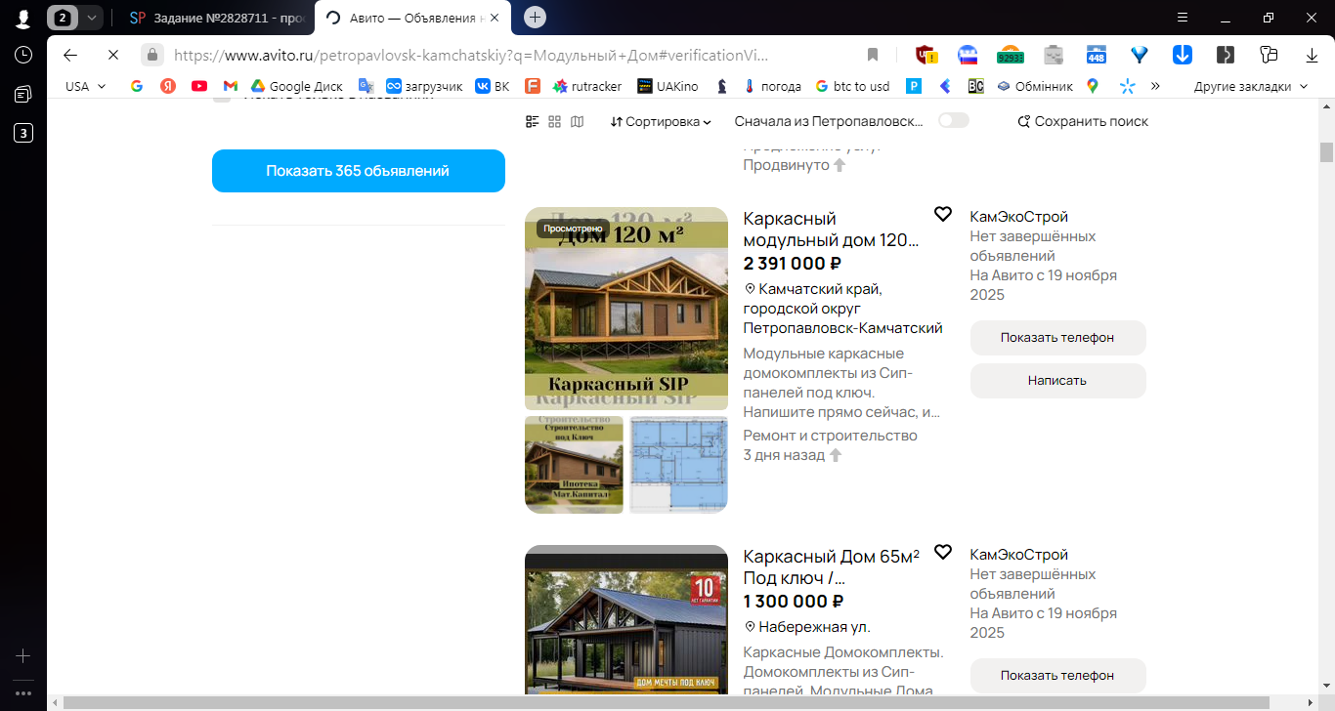This screenshot has width=1335, height=711.
Task: Open the Google Maps bookmark icon
Action: pos(1093,86)
